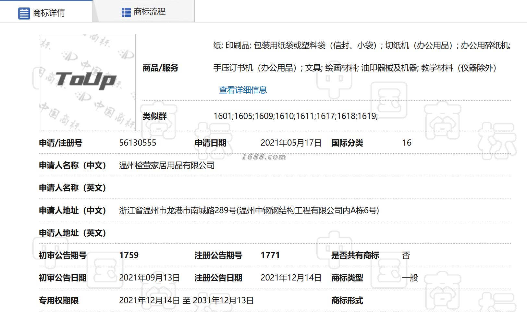This screenshot has width=527, height=312.
Task: Select the 类似群 codes starting with 1601
Action: 296,116
